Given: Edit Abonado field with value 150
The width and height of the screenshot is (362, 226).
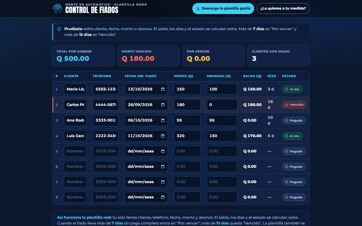Looking at the screenshot, I should pos(222,136).
